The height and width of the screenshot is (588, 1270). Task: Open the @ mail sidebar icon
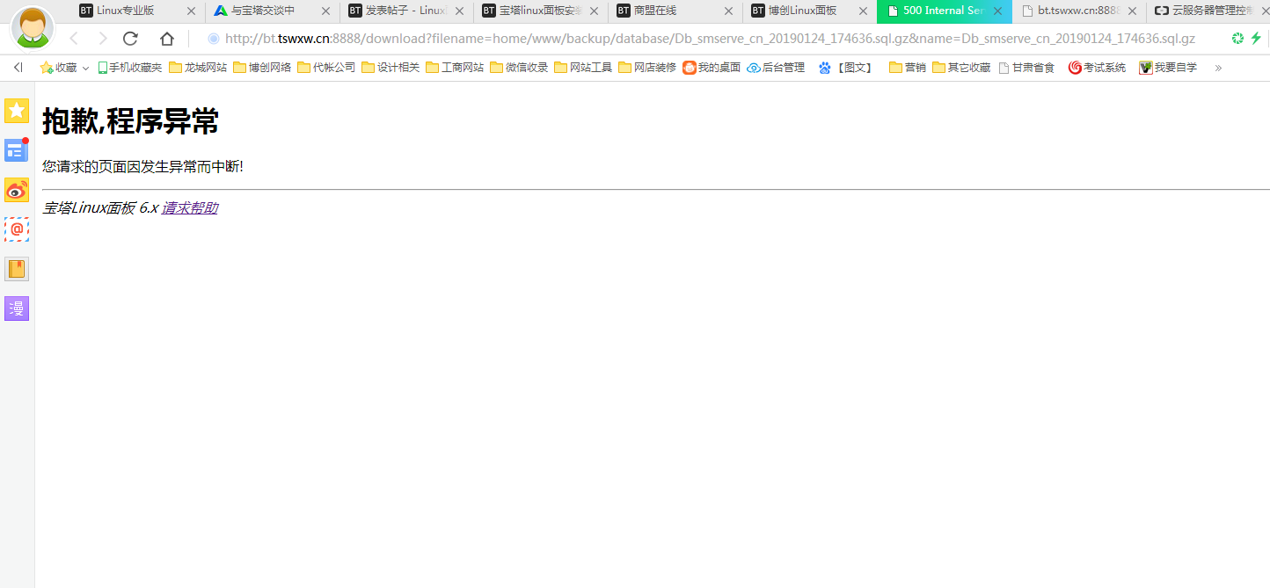coord(17,229)
